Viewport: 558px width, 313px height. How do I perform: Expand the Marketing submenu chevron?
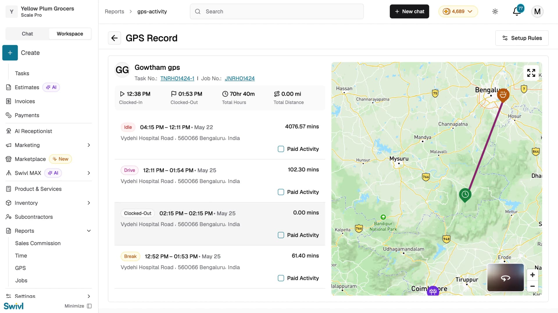pyautogui.click(x=89, y=145)
